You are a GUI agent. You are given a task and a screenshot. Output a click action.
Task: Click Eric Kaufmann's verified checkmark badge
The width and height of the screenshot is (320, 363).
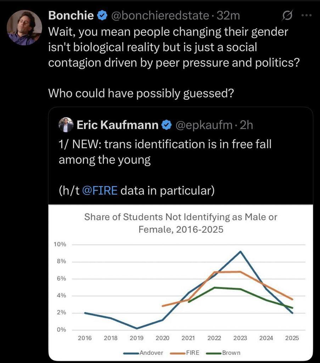(x=167, y=125)
